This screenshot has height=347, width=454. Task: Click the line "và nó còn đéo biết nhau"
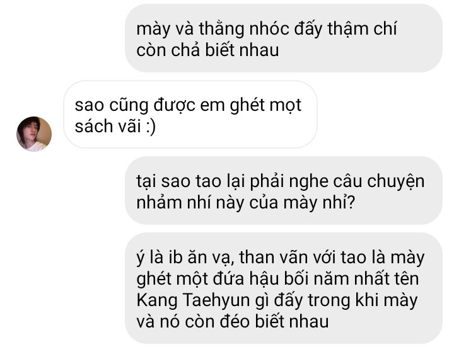coord(233,322)
